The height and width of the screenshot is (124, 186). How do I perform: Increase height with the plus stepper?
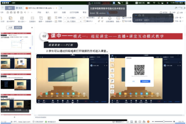click(81, 18)
